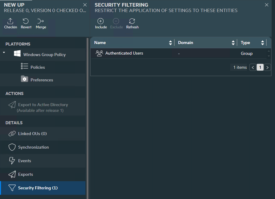Collapse the Windows Group Policy tree
Screen dimensions: 275x199
click(4, 53)
